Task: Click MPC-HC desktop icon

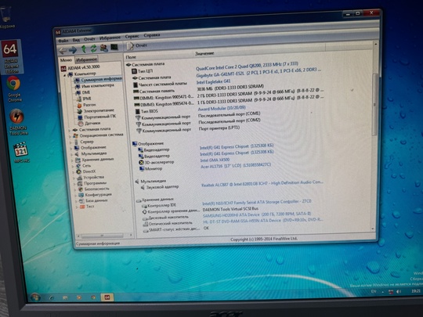Action: 21,152
